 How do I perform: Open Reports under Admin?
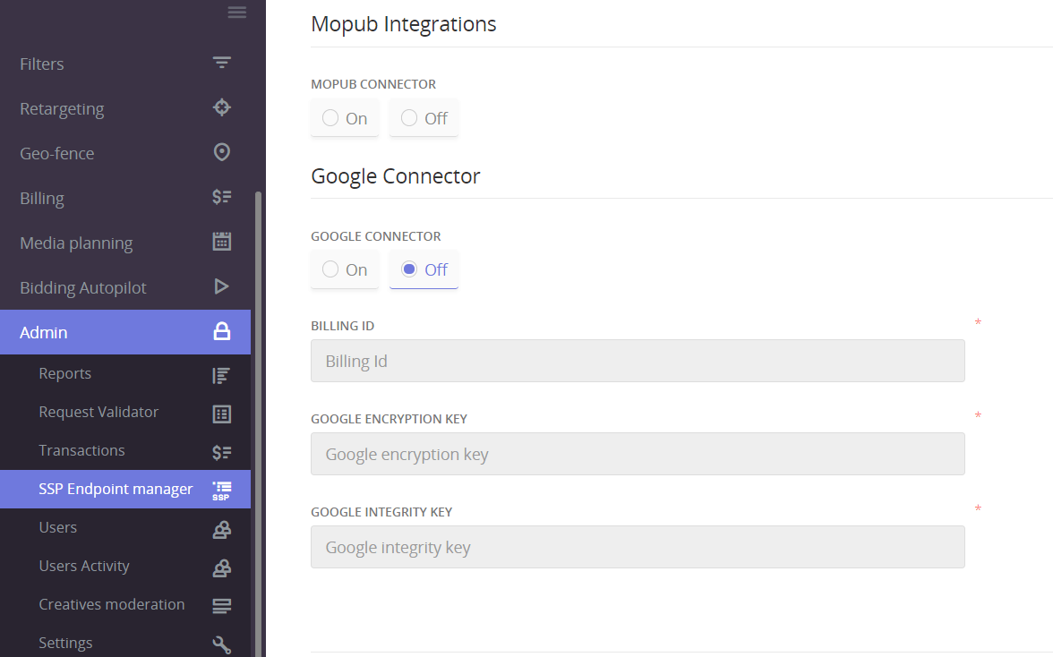[125, 374]
